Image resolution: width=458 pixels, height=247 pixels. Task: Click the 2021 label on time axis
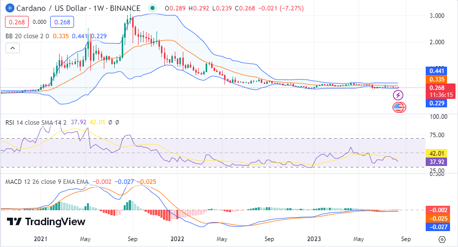[x=41, y=239]
